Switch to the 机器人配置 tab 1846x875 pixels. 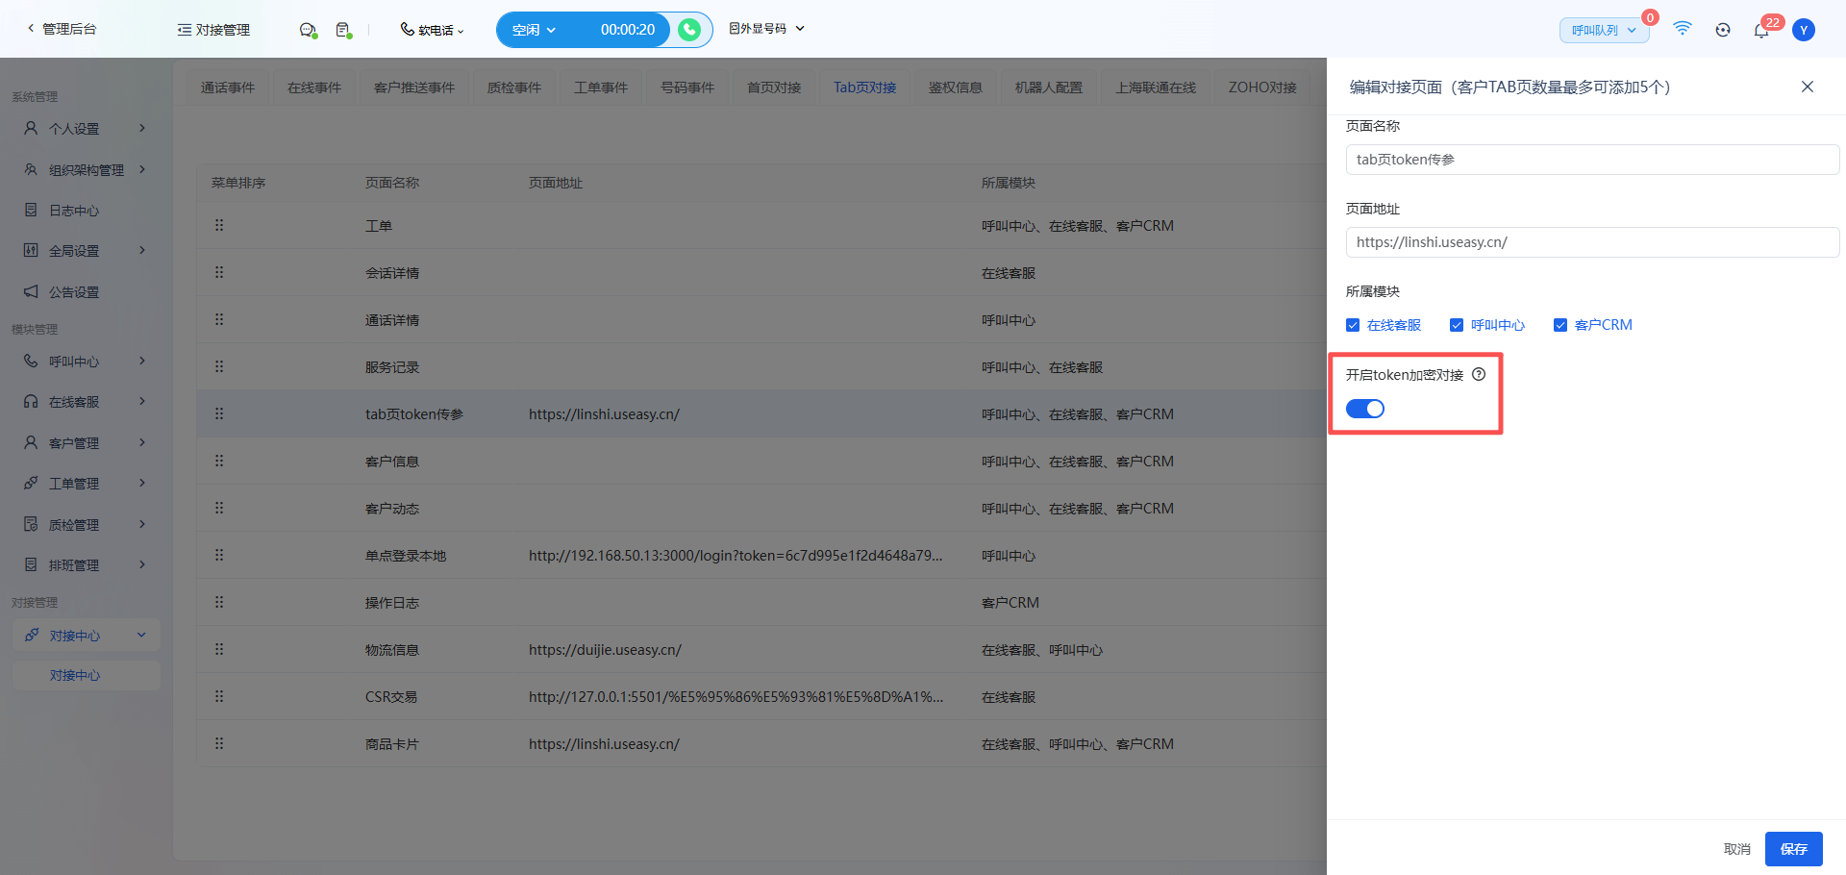tap(1049, 87)
